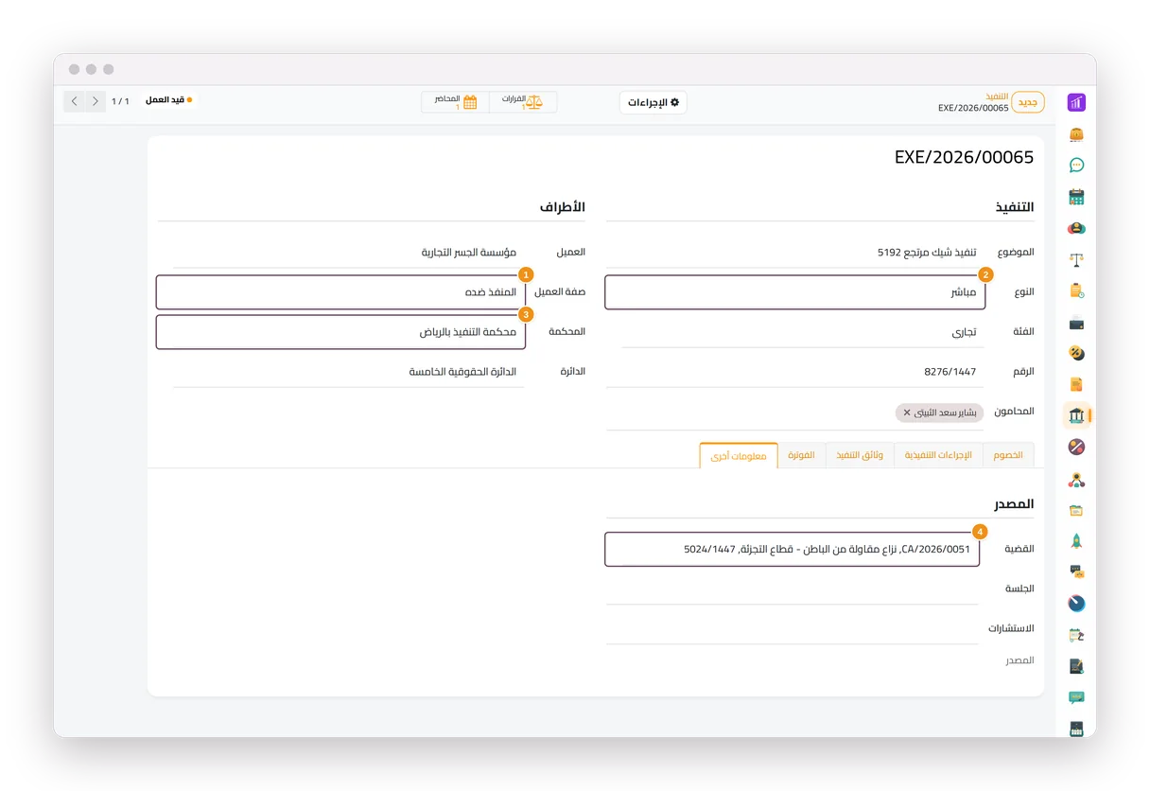Open the blue gauge dial sidebar icon
Image resolution: width=1150 pixels, height=791 pixels.
coord(1076,604)
